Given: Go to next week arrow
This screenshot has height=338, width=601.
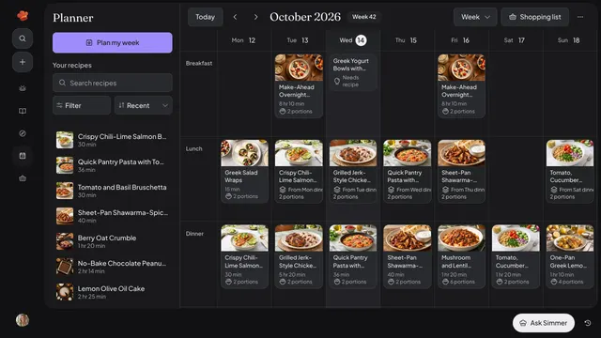Looking at the screenshot, I should [255, 17].
